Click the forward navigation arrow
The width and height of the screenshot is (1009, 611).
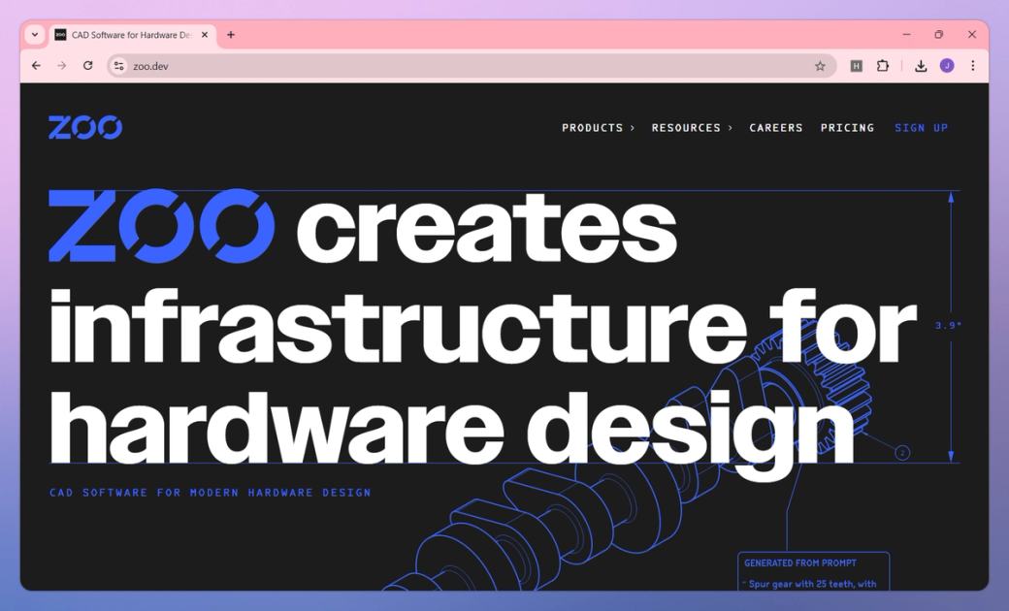[62, 65]
